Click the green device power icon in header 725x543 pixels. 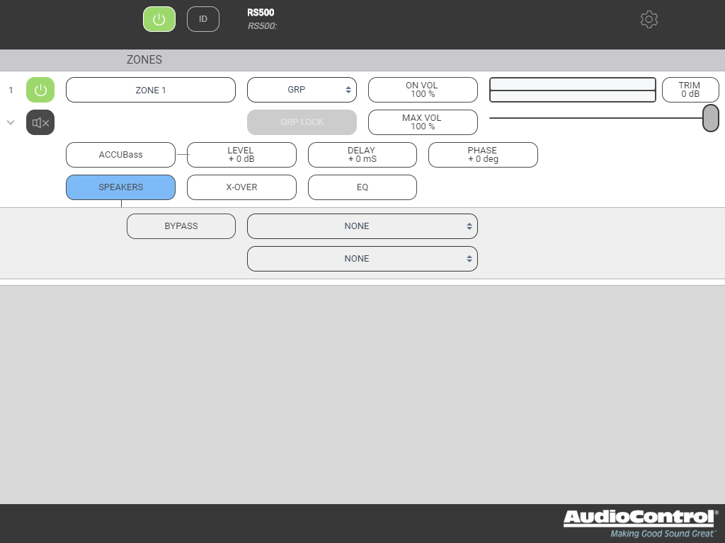pos(159,19)
